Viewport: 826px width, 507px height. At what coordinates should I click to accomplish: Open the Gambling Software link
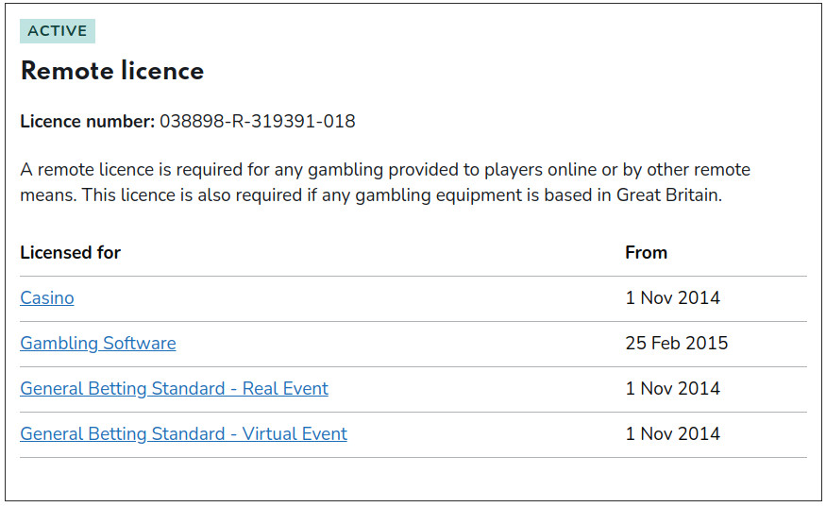coord(98,344)
